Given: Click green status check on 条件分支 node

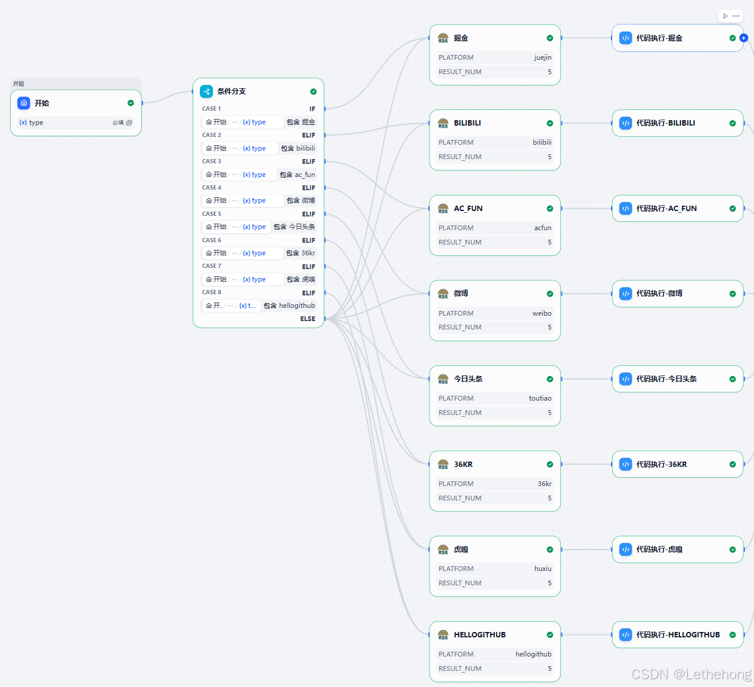Looking at the screenshot, I should click(313, 91).
